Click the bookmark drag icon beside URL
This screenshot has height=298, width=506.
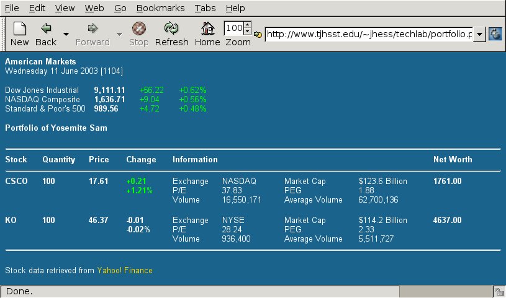258,34
